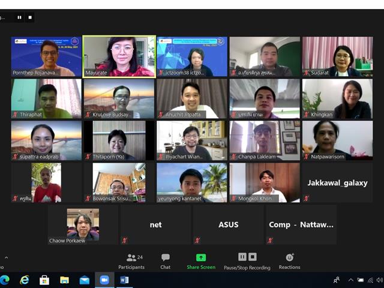Image resolution: width=384 pixels, height=288 pixels.
Task: Select Natpawarisorn's video tile
Action: coord(337,140)
